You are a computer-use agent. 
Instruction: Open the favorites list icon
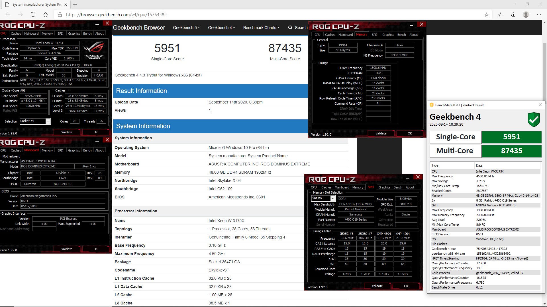tap(500, 14)
